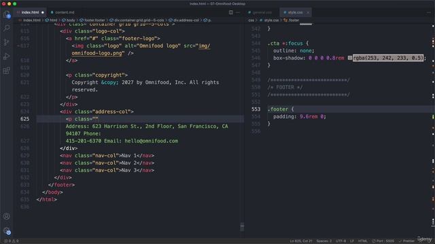
Task: Click the outline: none declaration
Action: pos(294,51)
